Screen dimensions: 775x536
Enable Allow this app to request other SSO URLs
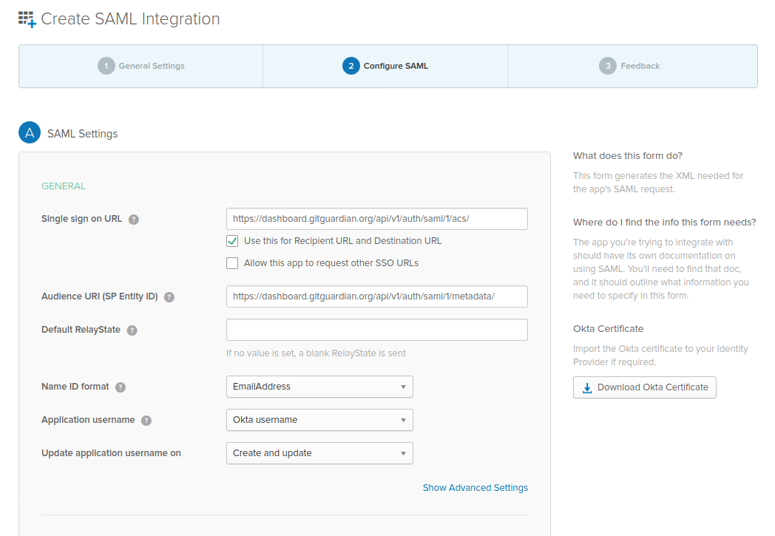pos(232,263)
